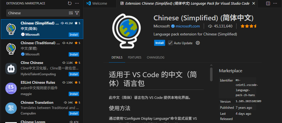Click the 中文(繁體) description text
The image size is (282, 123).
click(x=29, y=49)
